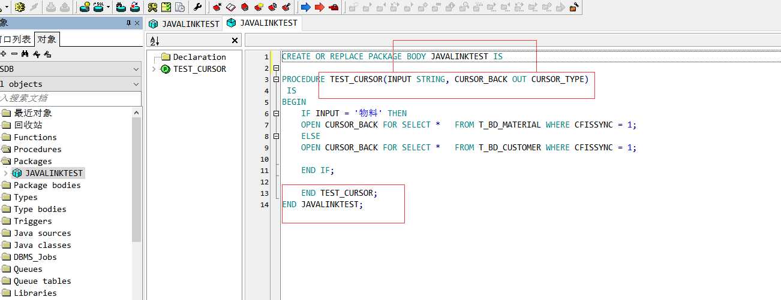Click the red book with star icon

(x=217, y=7)
